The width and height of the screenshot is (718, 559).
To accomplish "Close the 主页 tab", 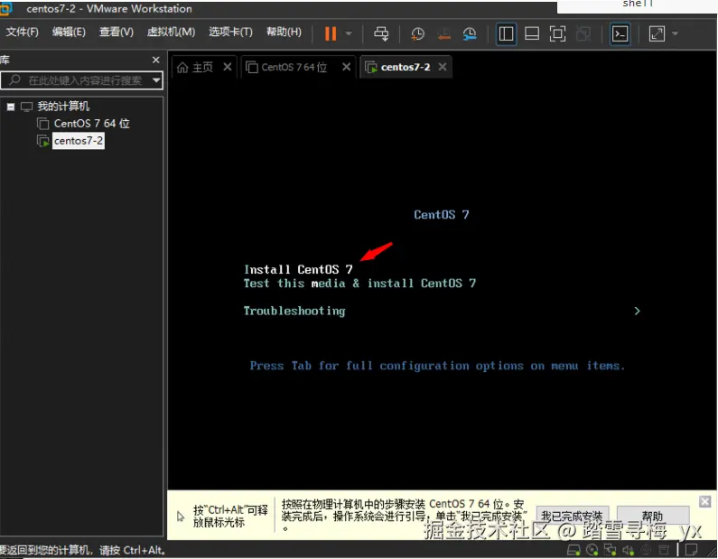I will [227, 67].
